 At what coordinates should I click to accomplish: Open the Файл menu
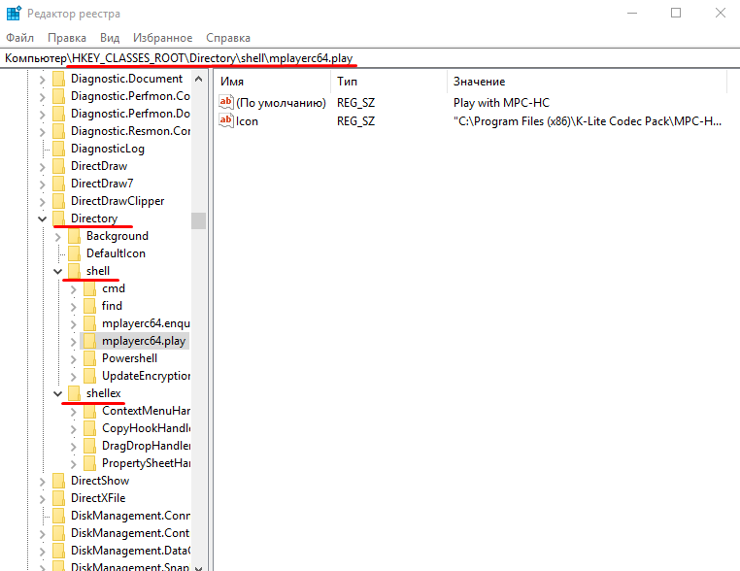pos(19,38)
